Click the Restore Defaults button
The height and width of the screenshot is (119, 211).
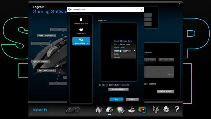point(166,91)
